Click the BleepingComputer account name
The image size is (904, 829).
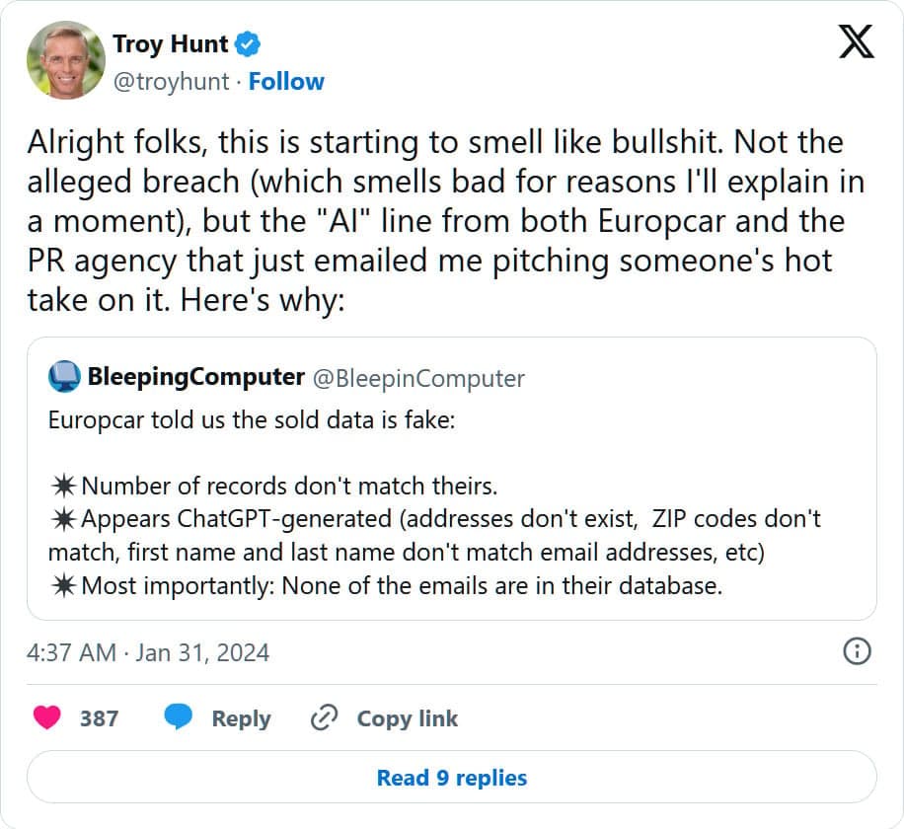click(x=195, y=377)
